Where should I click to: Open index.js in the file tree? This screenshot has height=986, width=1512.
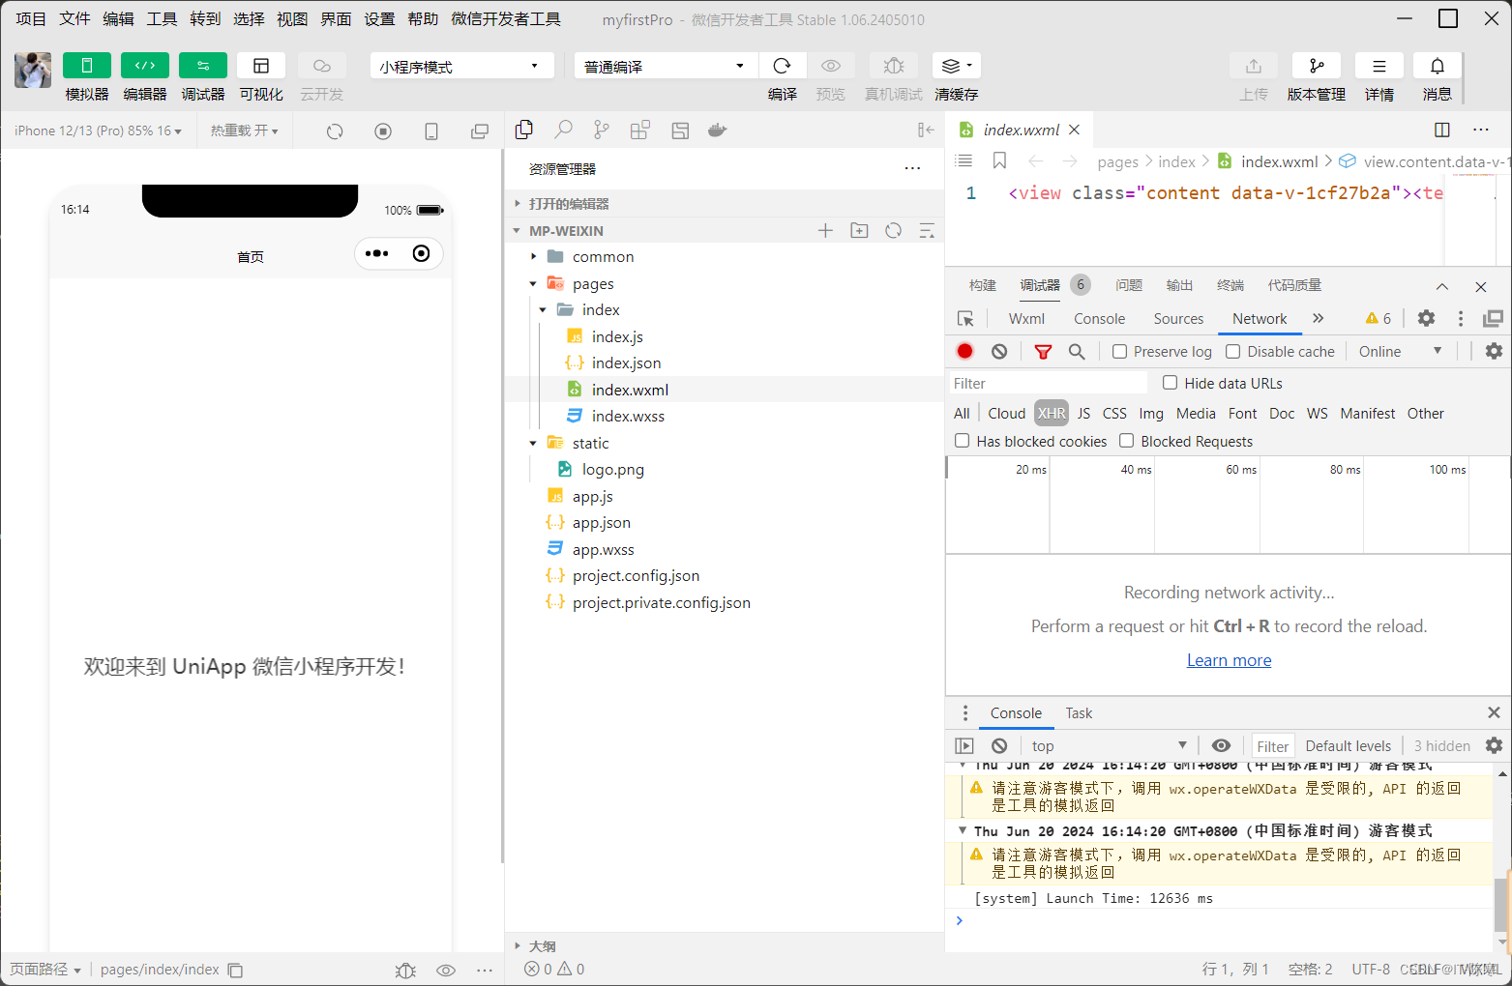[x=617, y=336]
